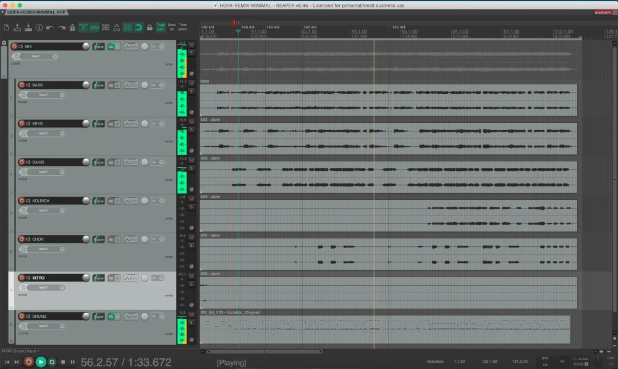This screenshot has height=369, width=618.
Task: Toggle phase invert on KOLINDA track
Action: [x=192, y=228]
